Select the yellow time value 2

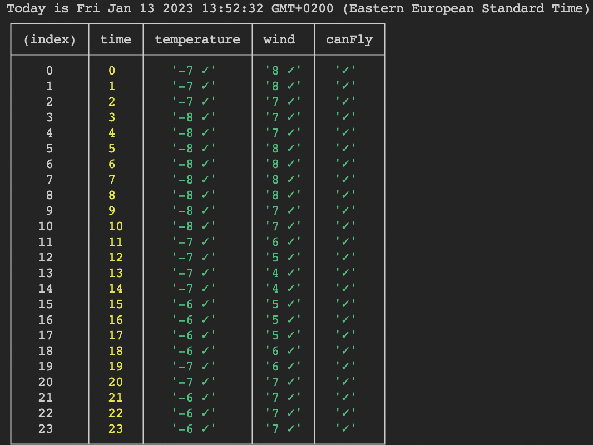112,102
